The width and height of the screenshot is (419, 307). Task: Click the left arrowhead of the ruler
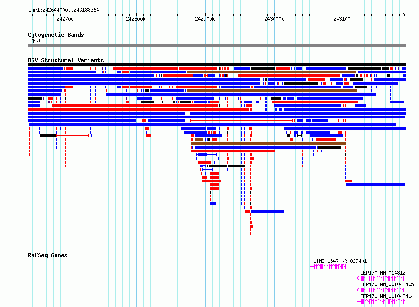pyautogui.click(x=29, y=15)
